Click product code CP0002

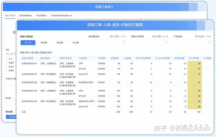coord(101,101)
